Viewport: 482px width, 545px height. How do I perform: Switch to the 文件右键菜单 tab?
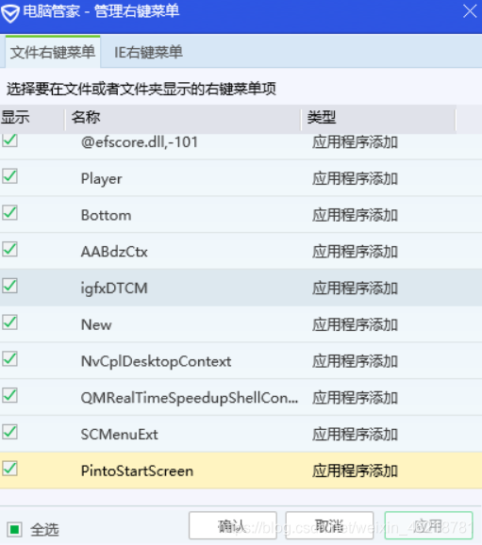pyautogui.click(x=53, y=52)
